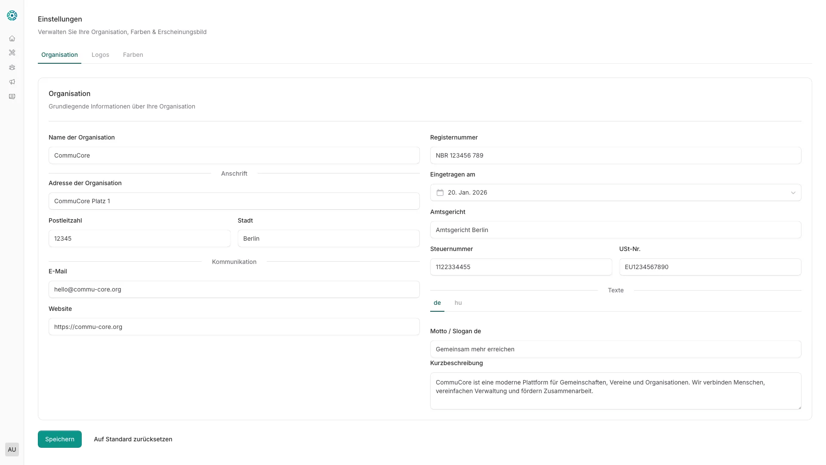The image size is (826, 465).
Task: Focus the Registernummer input field
Action: point(616,155)
